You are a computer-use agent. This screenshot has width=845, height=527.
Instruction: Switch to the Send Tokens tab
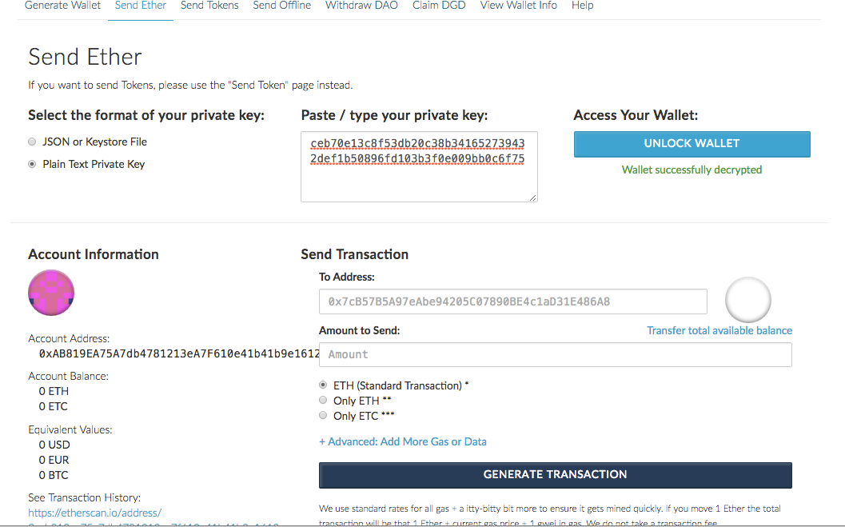(x=209, y=6)
